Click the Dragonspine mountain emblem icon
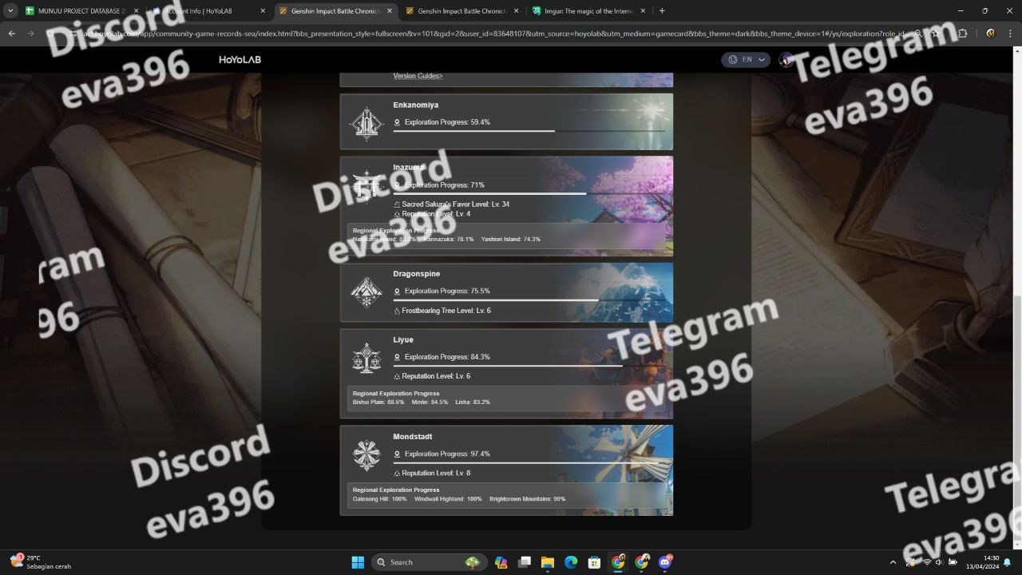1022x575 pixels. tap(366, 292)
